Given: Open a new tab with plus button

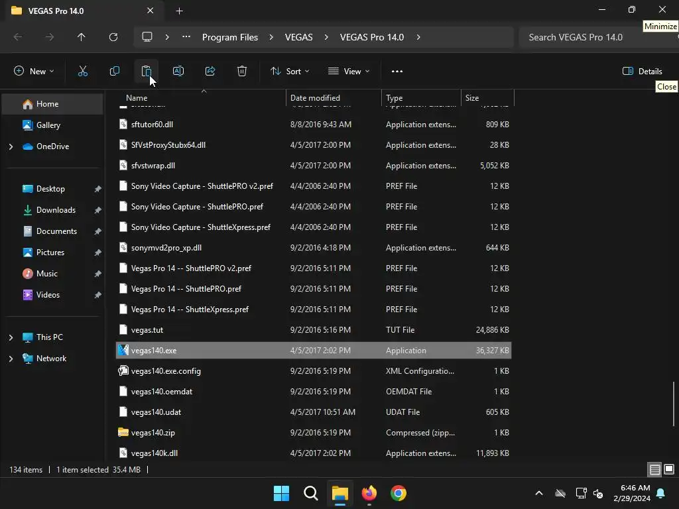Looking at the screenshot, I should (x=179, y=11).
